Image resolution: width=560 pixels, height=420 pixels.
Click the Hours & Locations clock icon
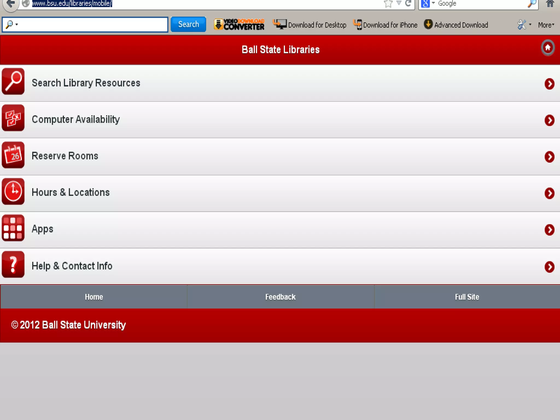pos(13,191)
